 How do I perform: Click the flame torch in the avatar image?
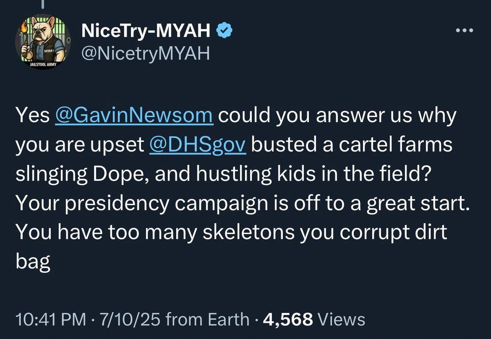[x=24, y=27]
